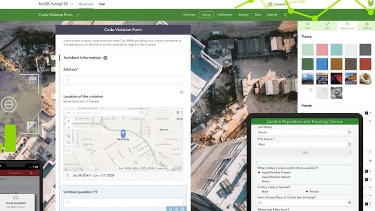Select Female radio option

(x=306, y=191)
